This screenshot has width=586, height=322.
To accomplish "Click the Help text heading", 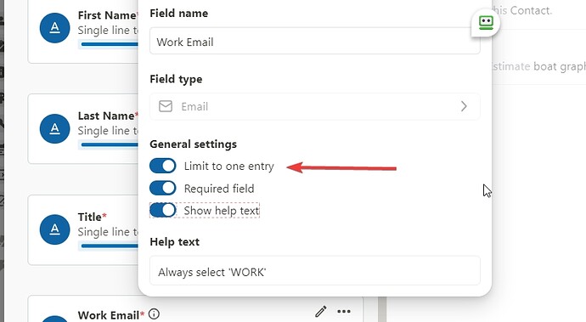I will click(175, 242).
